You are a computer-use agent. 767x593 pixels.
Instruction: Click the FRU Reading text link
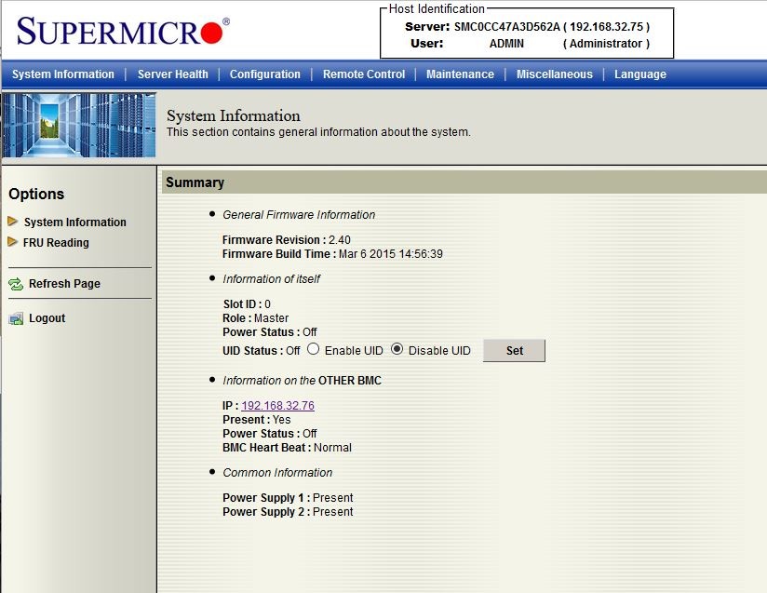(x=56, y=243)
